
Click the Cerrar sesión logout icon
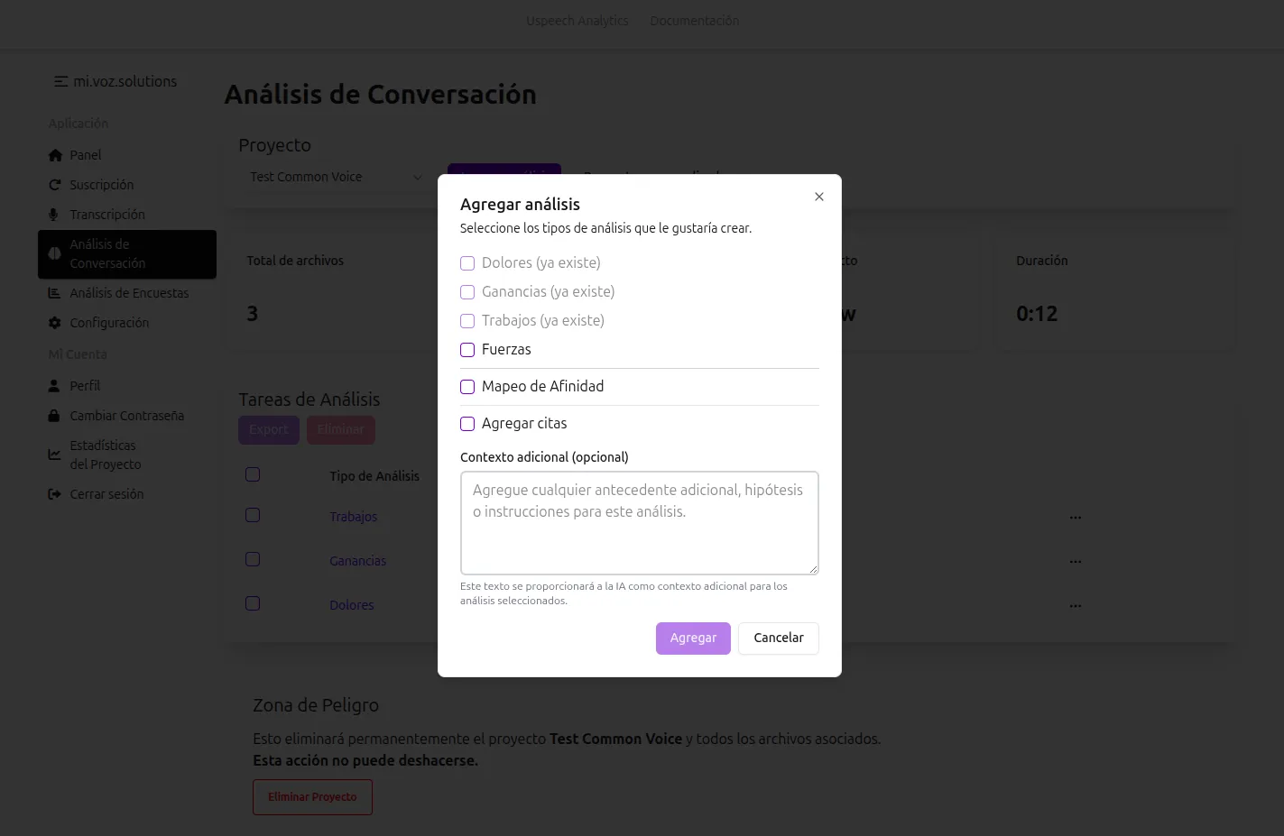tap(54, 493)
